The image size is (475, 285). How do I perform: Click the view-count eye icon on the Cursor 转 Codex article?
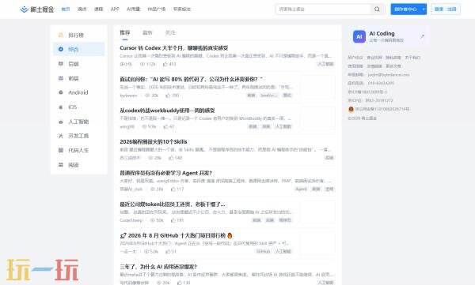pyautogui.click(x=142, y=64)
